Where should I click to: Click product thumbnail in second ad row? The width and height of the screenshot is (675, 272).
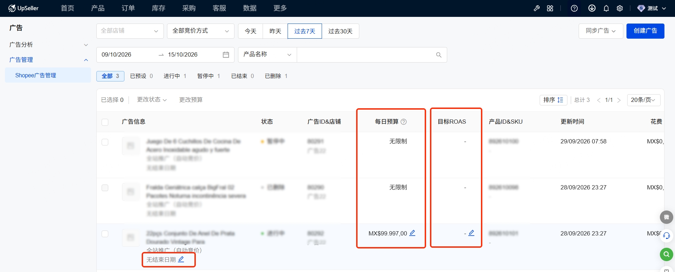click(x=130, y=192)
